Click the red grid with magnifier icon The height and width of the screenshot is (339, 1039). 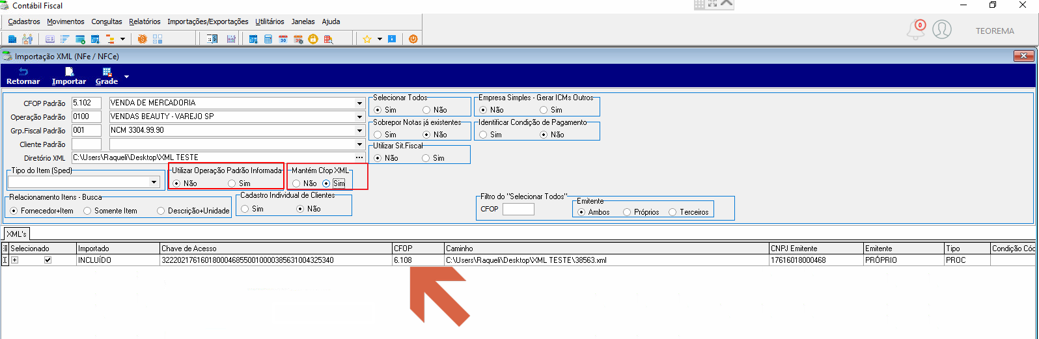(328, 39)
